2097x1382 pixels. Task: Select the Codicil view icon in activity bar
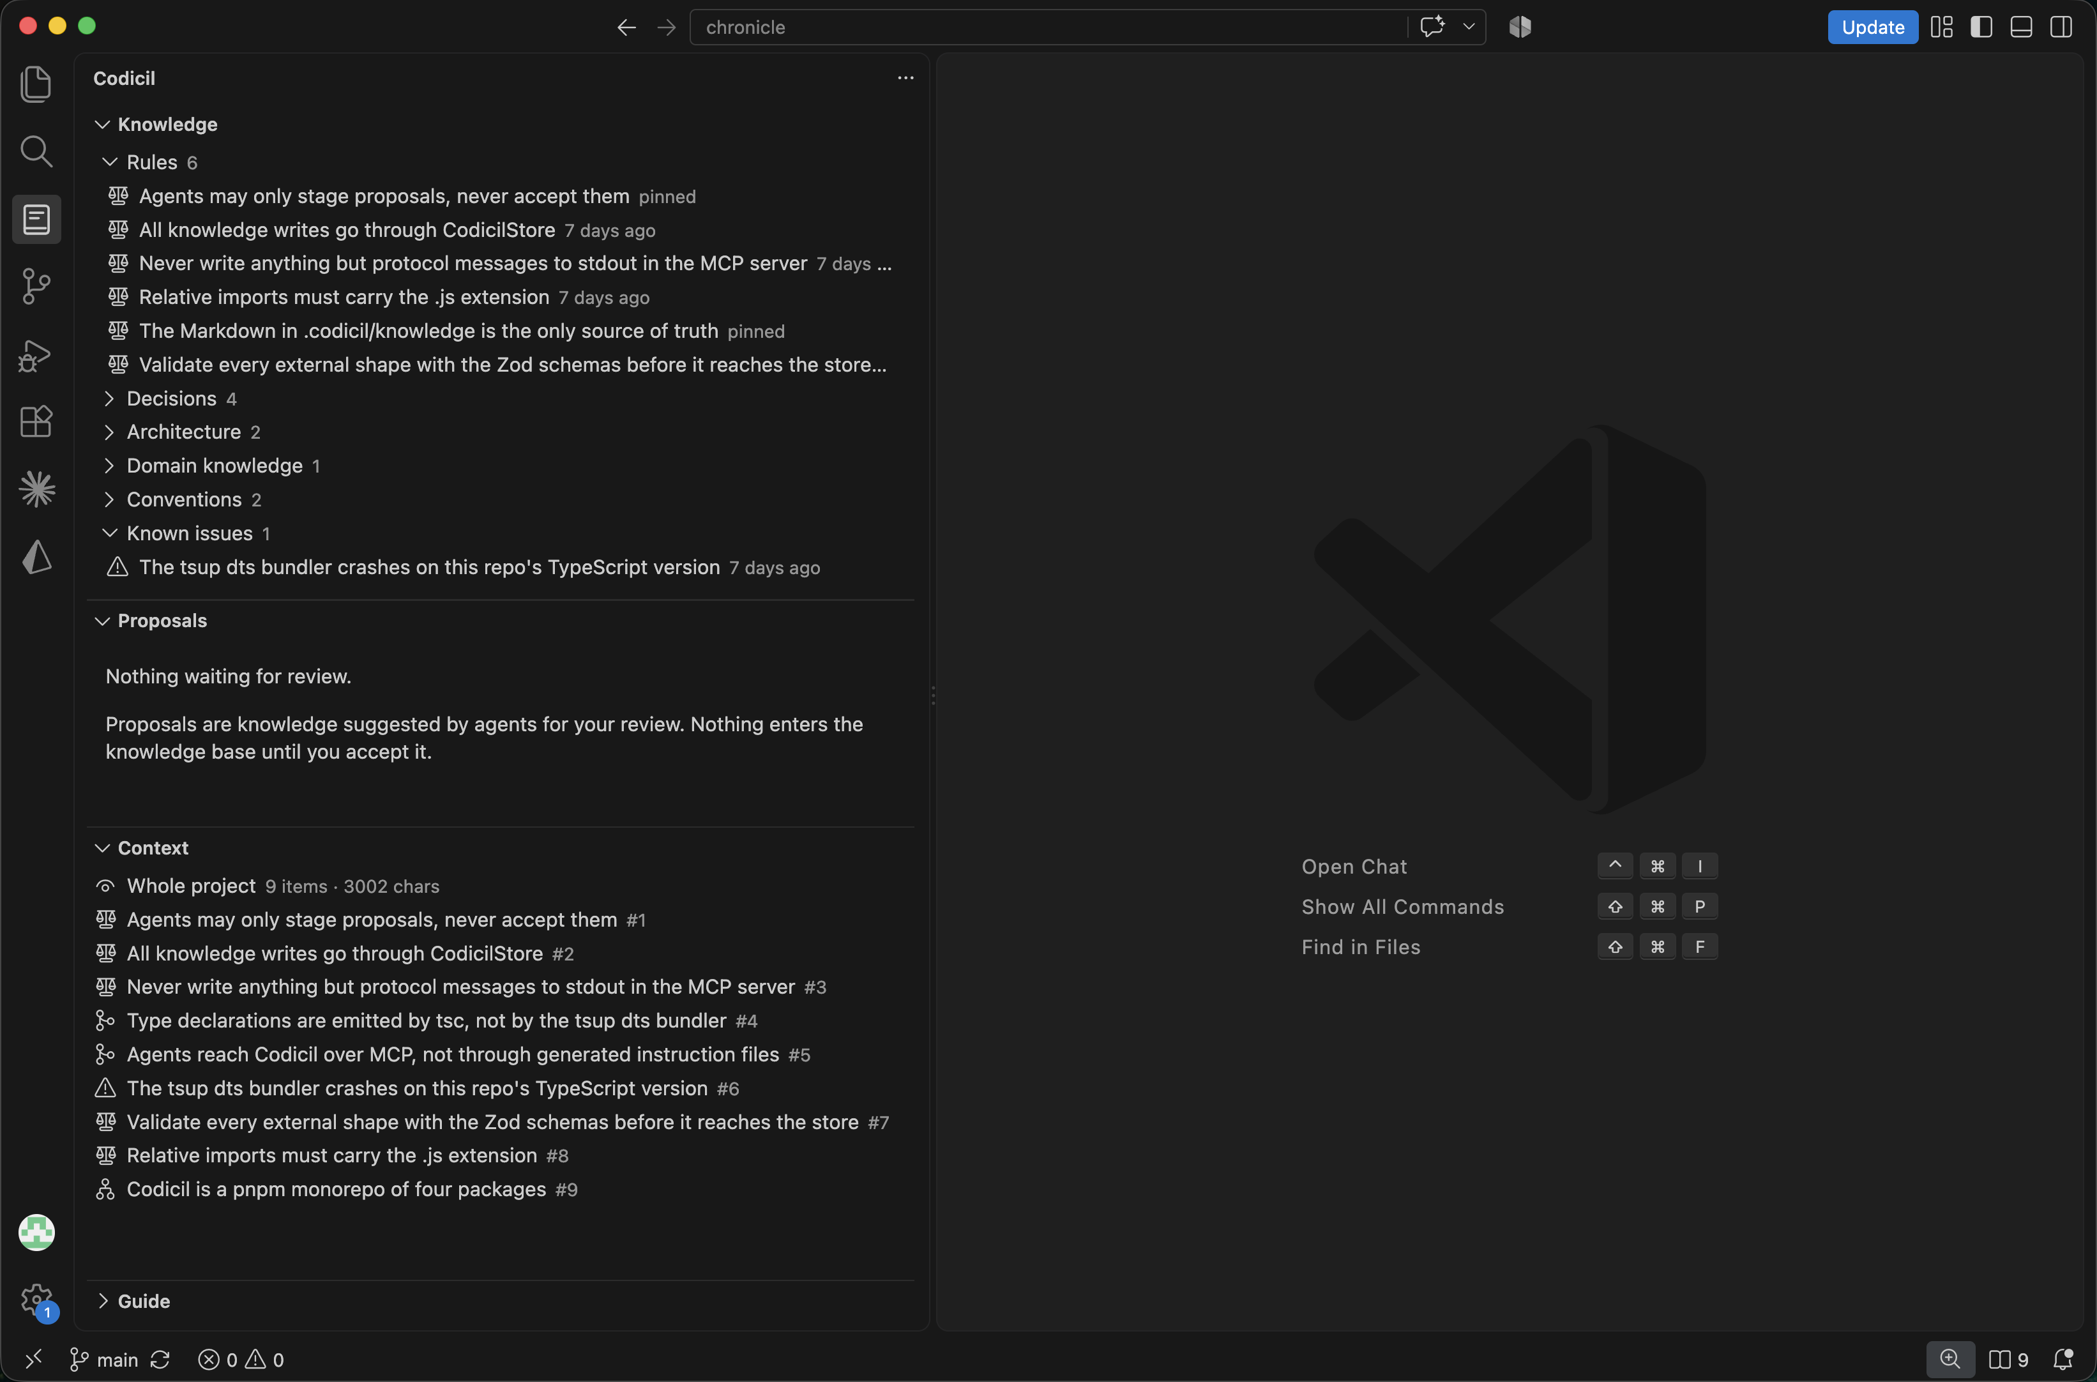pyautogui.click(x=36, y=220)
